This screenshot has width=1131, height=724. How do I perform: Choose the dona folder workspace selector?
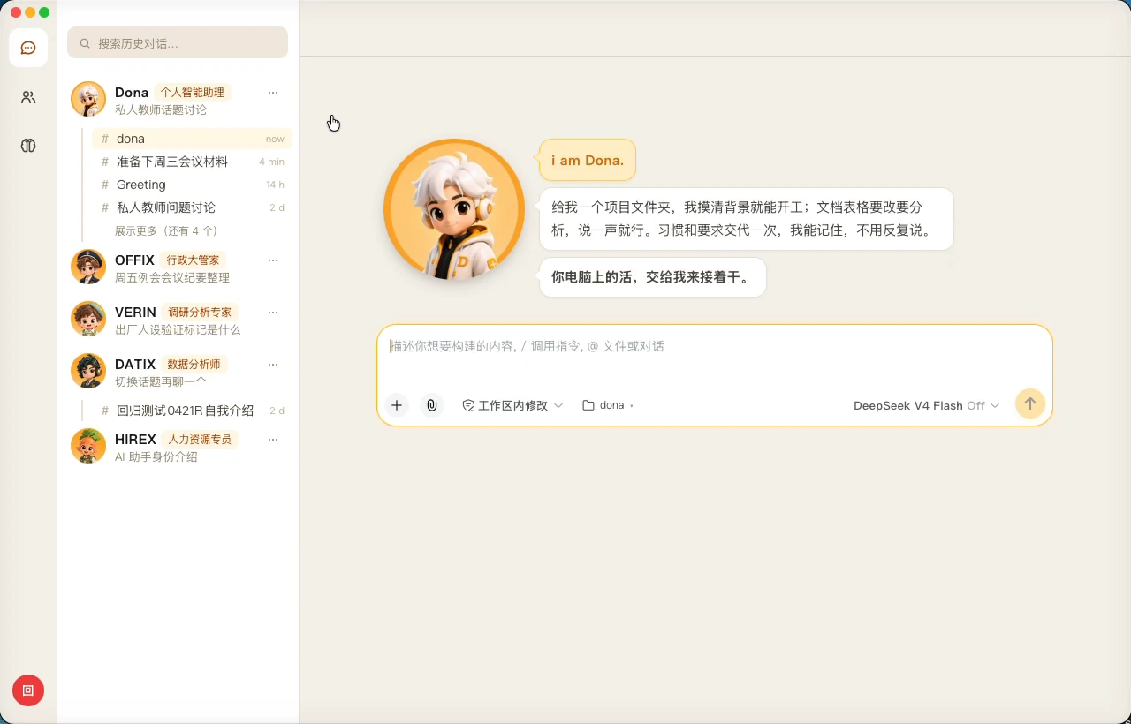click(x=608, y=405)
